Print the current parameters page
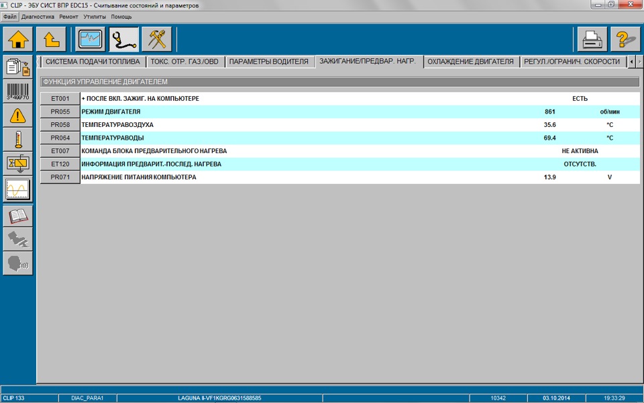The image size is (644, 403). (x=592, y=40)
